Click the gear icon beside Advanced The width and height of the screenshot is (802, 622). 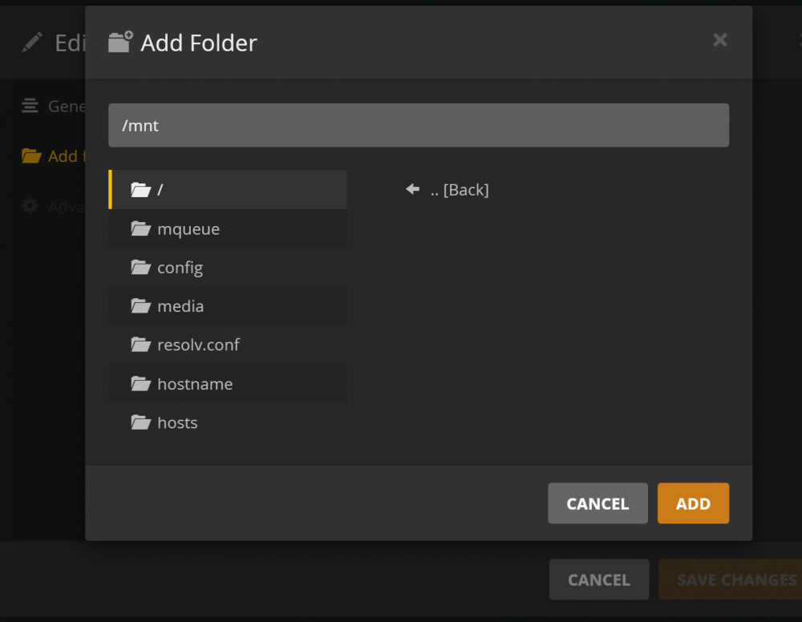pos(30,207)
